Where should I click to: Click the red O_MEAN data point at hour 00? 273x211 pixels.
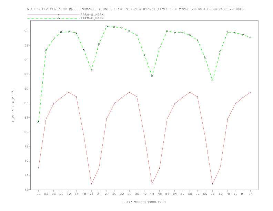point(39,168)
